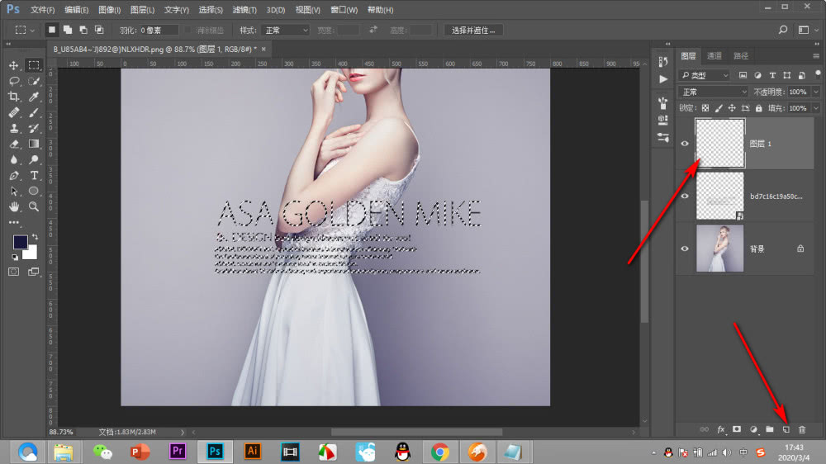Hide the 图层 1 layer visibility eye
The image size is (826, 464).
point(685,144)
